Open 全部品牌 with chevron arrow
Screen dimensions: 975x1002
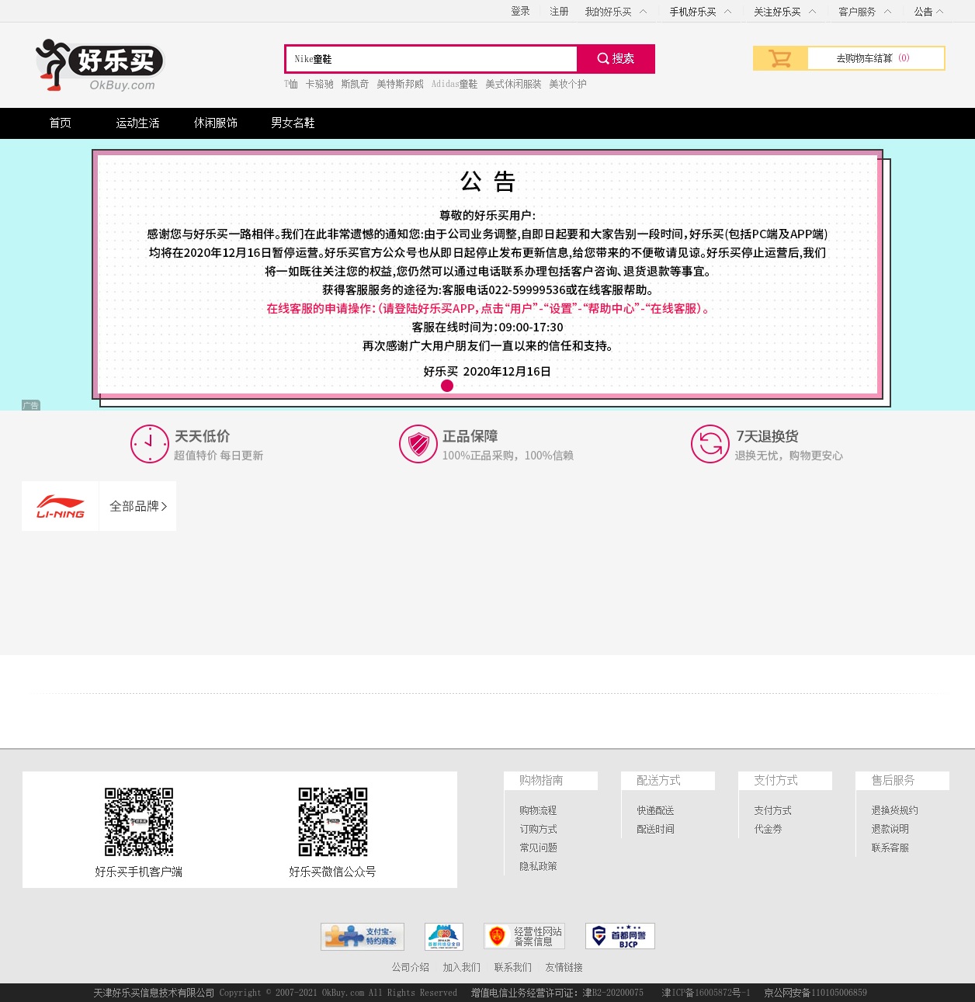tap(138, 506)
